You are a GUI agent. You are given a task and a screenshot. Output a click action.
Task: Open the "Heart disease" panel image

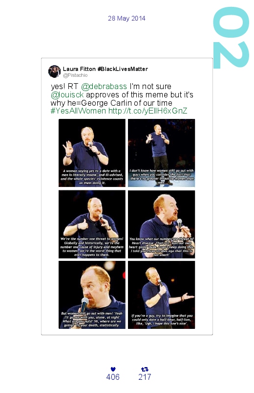pyautogui.click(x=161, y=224)
